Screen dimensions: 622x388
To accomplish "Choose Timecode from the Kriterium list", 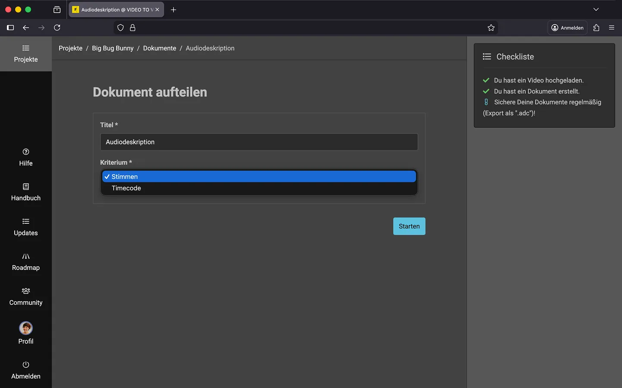I will tap(259, 188).
